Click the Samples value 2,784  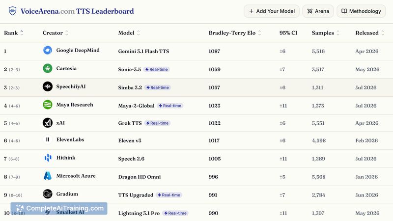tap(318, 195)
